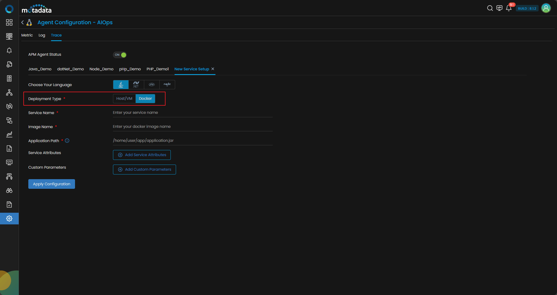Open the user profile avatar
The height and width of the screenshot is (295, 557).
[546, 8]
